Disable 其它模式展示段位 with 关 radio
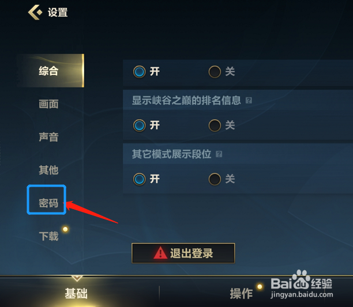Viewport: 353px width, 307px height. 215,179
